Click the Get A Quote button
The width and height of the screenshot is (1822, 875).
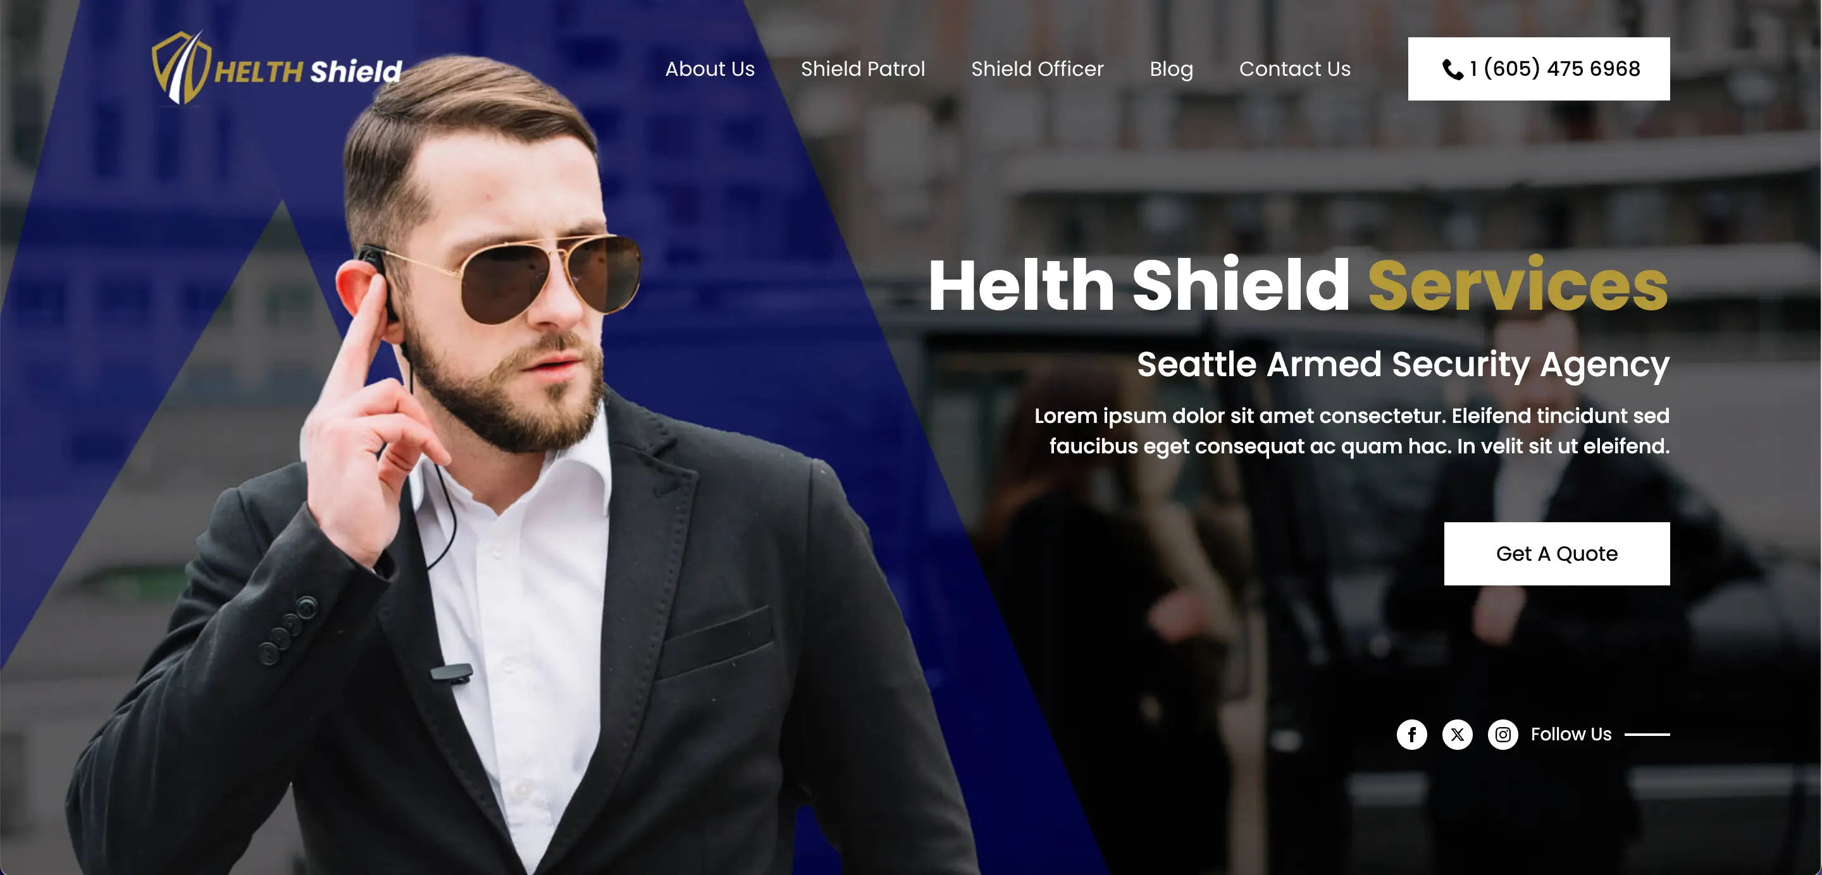tap(1556, 553)
